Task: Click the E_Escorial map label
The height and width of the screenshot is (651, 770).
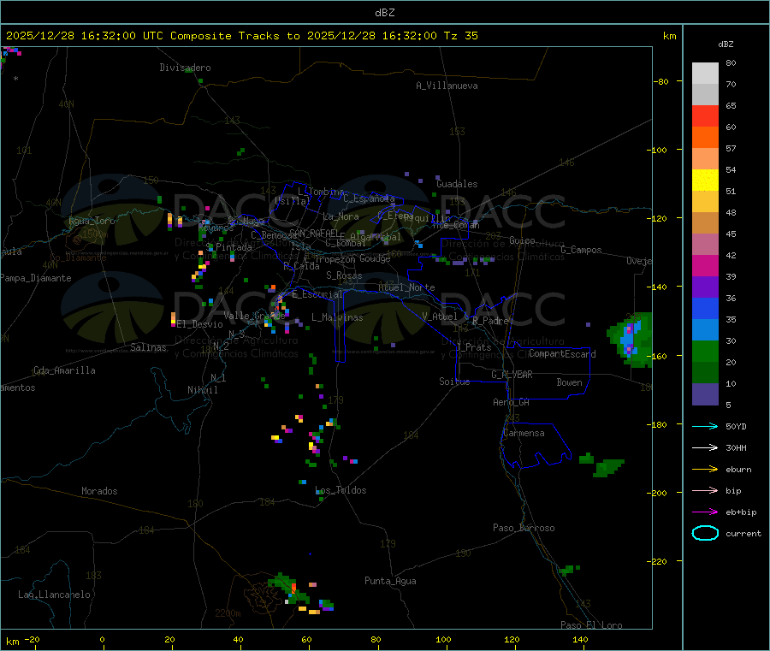Action: [317, 294]
